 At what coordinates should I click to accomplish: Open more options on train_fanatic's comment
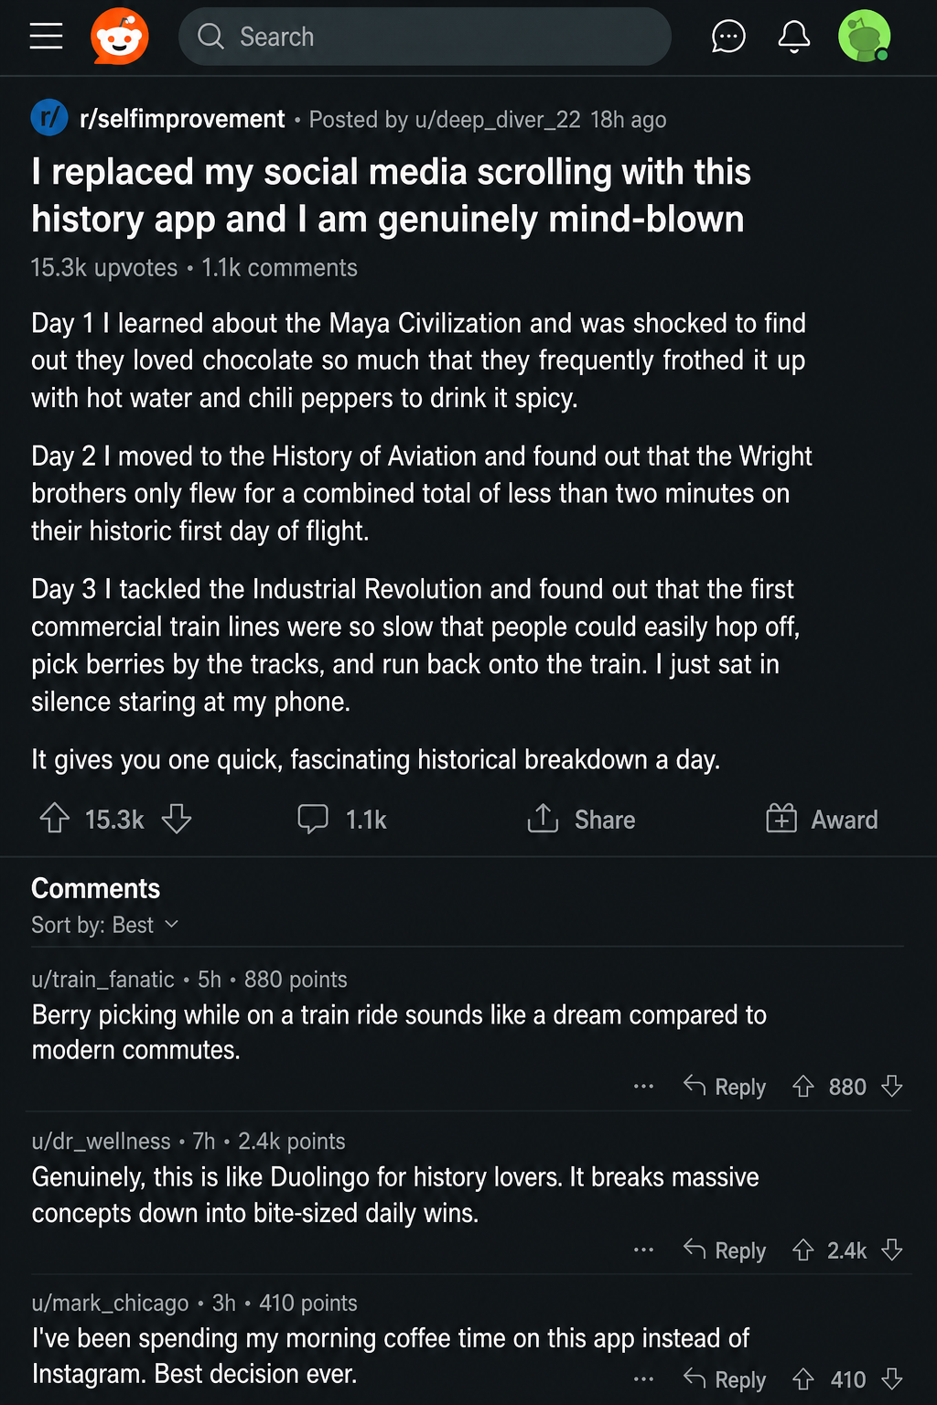(x=644, y=1087)
